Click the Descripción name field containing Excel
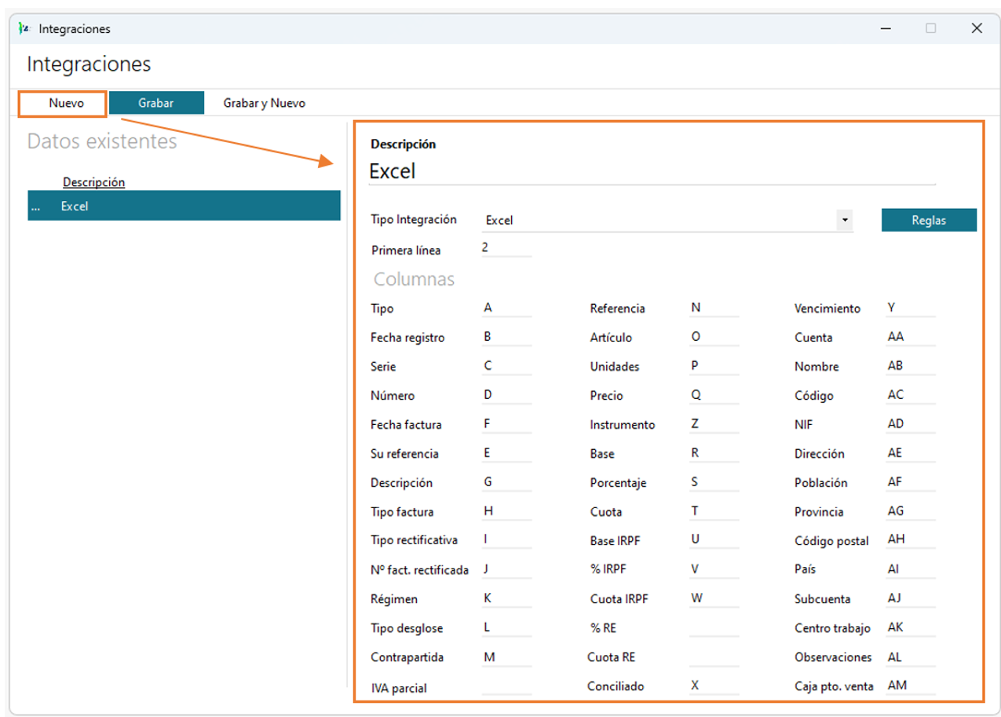 pos(652,171)
